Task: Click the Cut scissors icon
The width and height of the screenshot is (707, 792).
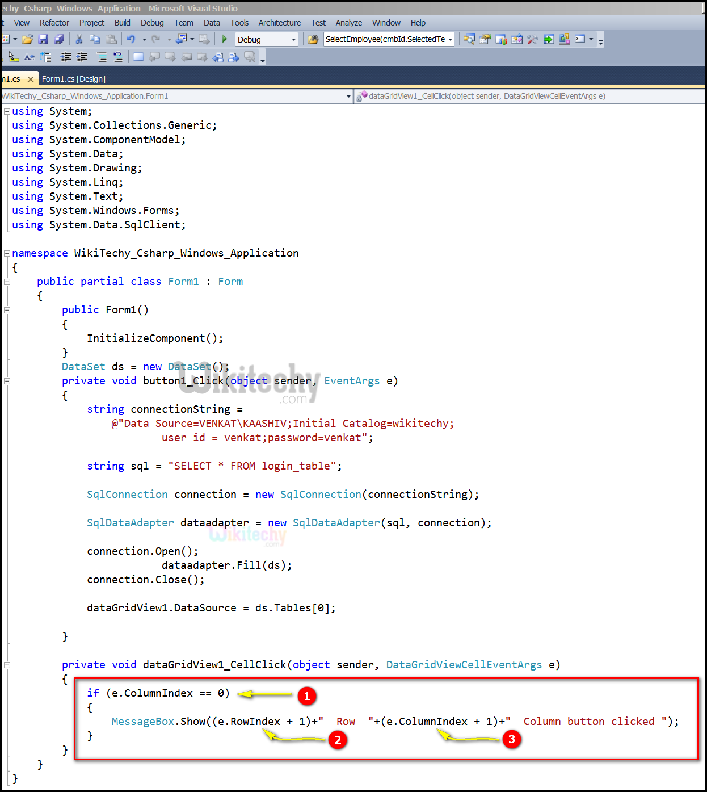Action: (79, 39)
